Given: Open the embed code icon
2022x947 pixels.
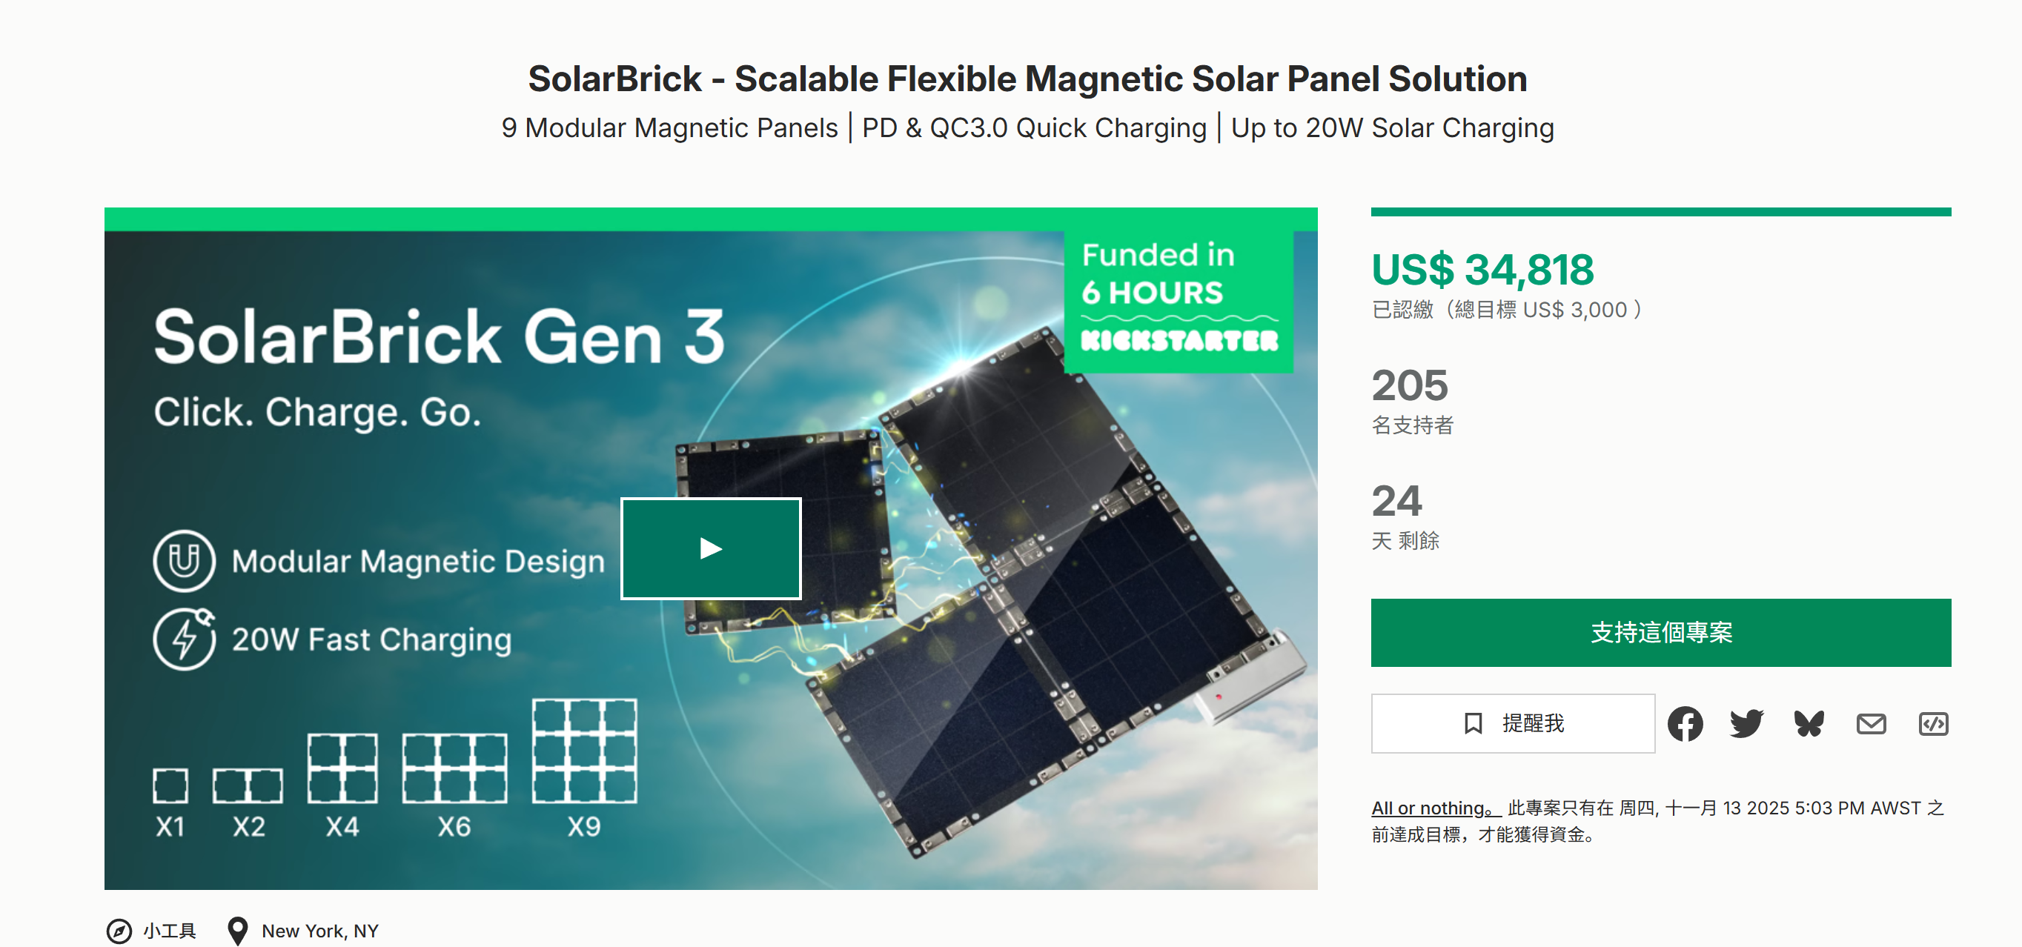Looking at the screenshot, I should pyautogui.click(x=1932, y=723).
